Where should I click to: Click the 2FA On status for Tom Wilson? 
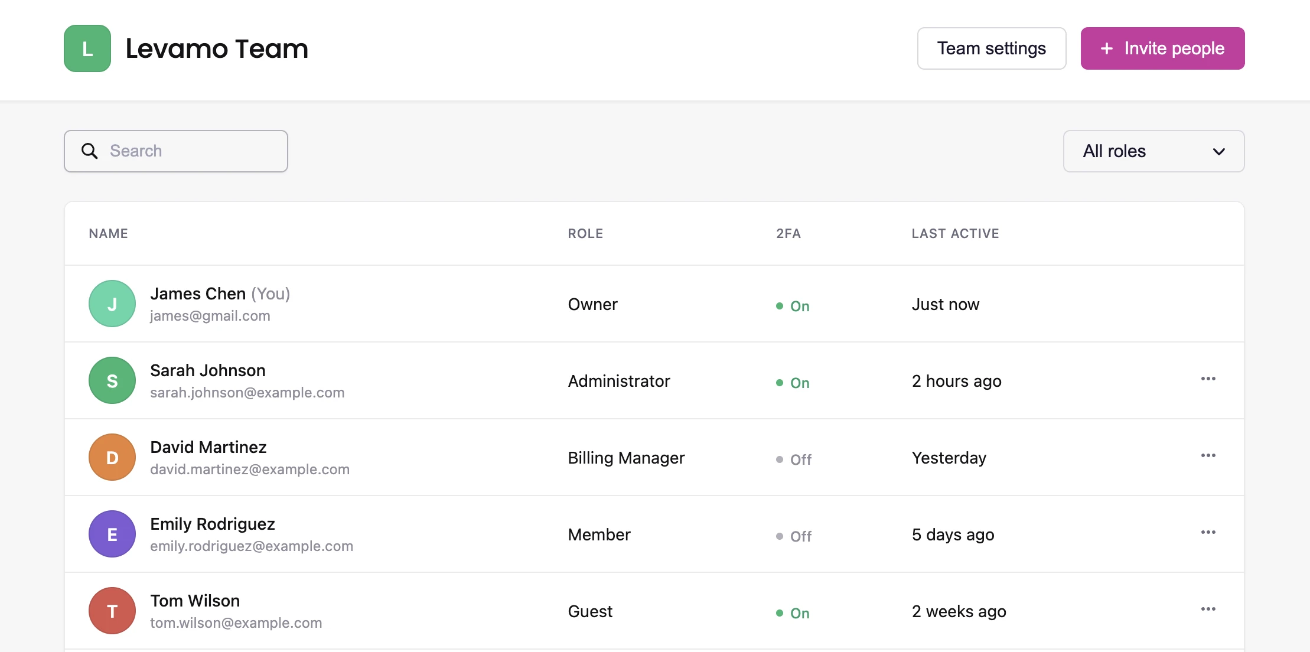pos(793,613)
